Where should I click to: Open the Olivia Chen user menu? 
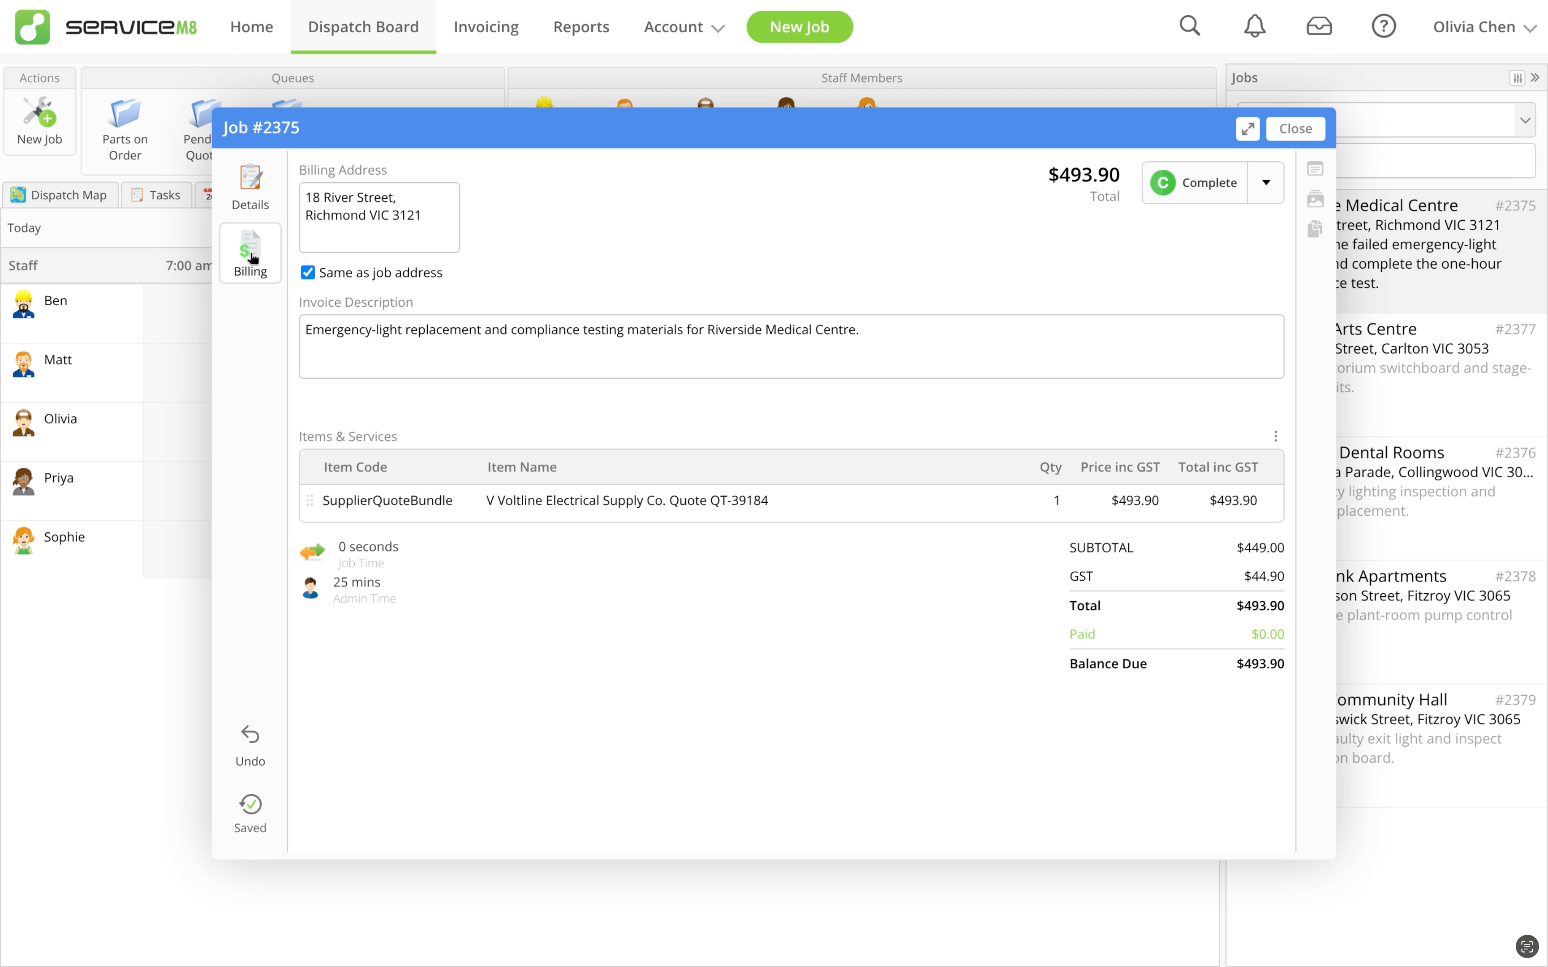(x=1485, y=27)
